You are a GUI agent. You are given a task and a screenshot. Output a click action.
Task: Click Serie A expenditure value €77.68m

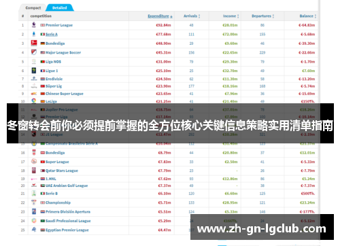click(x=163, y=35)
